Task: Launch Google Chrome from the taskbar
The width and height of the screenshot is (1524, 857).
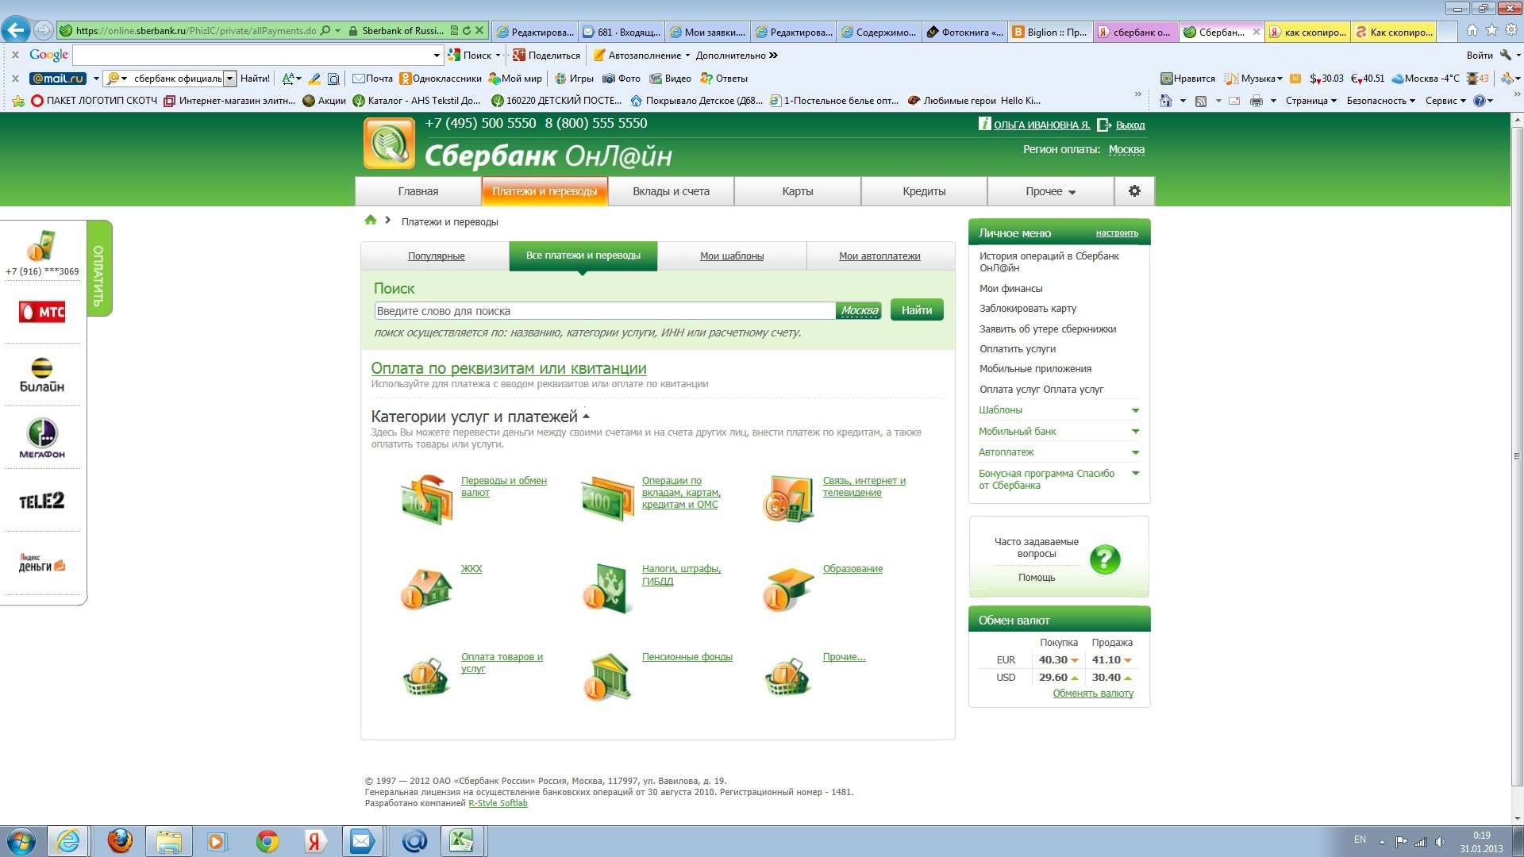Action: point(267,841)
